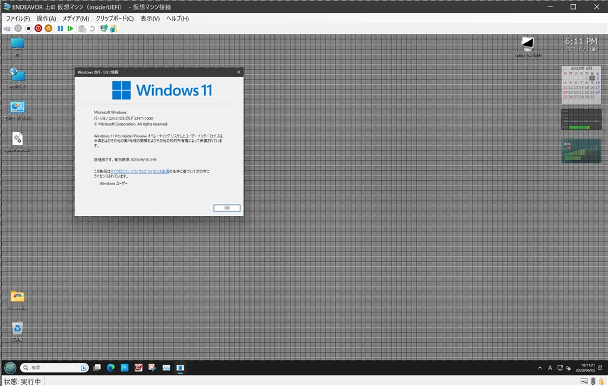Click the MEM usage bar in the CPU gadget
This screenshot has width=608, height=386.
pos(579,127)
